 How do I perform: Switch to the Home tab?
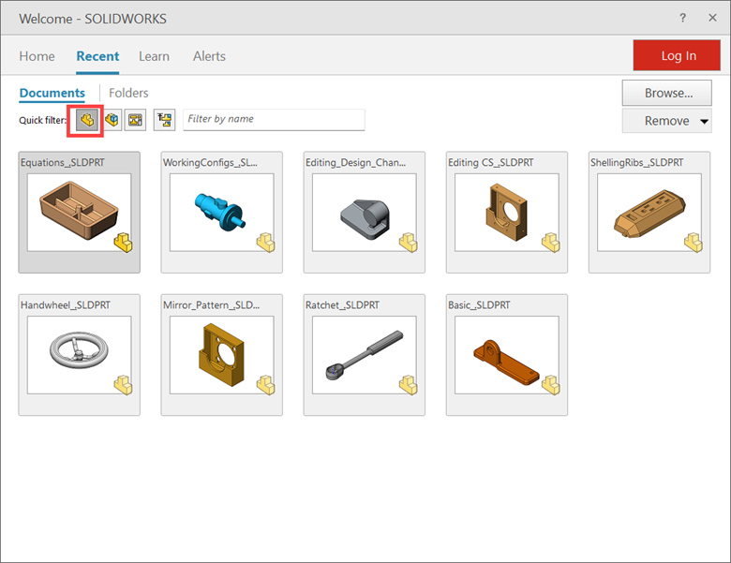tap(37, 56)
